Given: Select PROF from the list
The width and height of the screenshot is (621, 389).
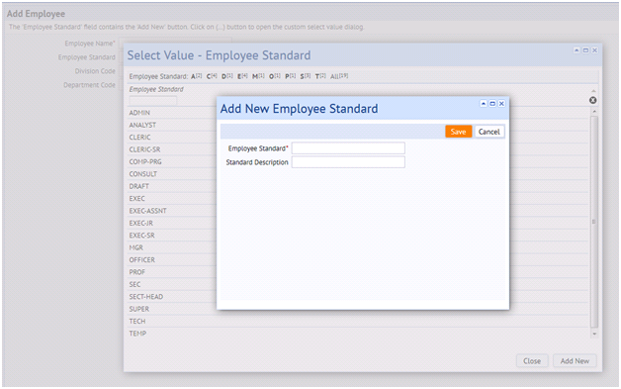Looking at the screenshot, I should [137, 272].
